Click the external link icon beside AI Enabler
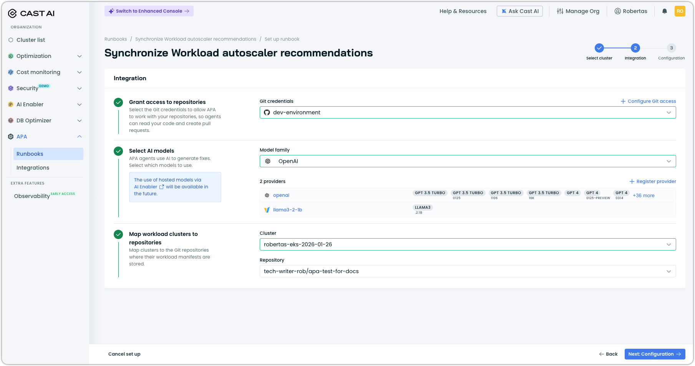The width and height of the screenshot is (695, 366). [x=162, y=187]
